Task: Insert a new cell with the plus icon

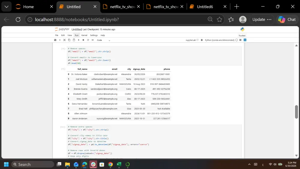Action: [x=60, y=40]
